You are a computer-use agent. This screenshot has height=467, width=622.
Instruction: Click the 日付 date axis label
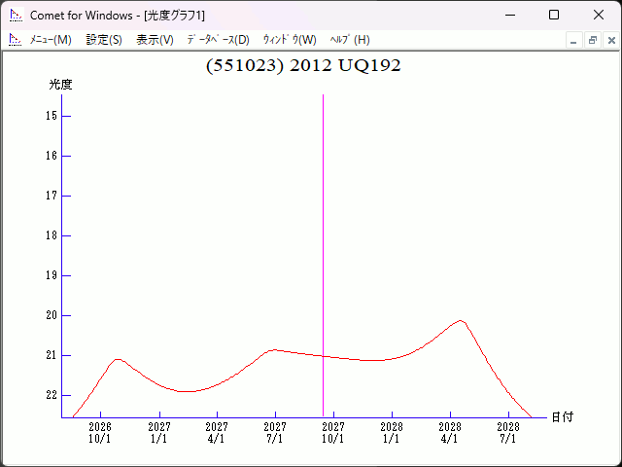[x=562, y=417]
